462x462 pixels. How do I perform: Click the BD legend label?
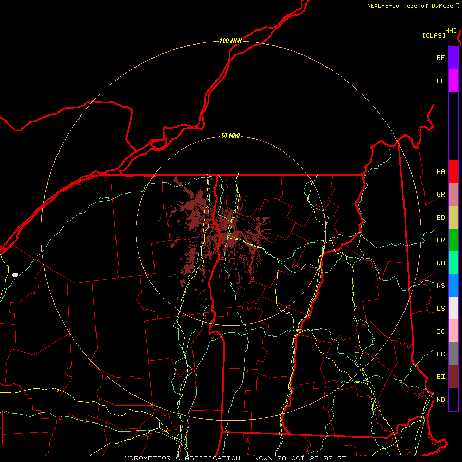[x=440, y=218]
